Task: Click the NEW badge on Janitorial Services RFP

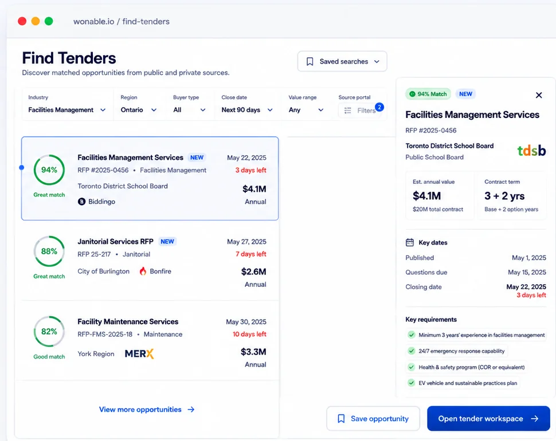Action: click(167, 242)
